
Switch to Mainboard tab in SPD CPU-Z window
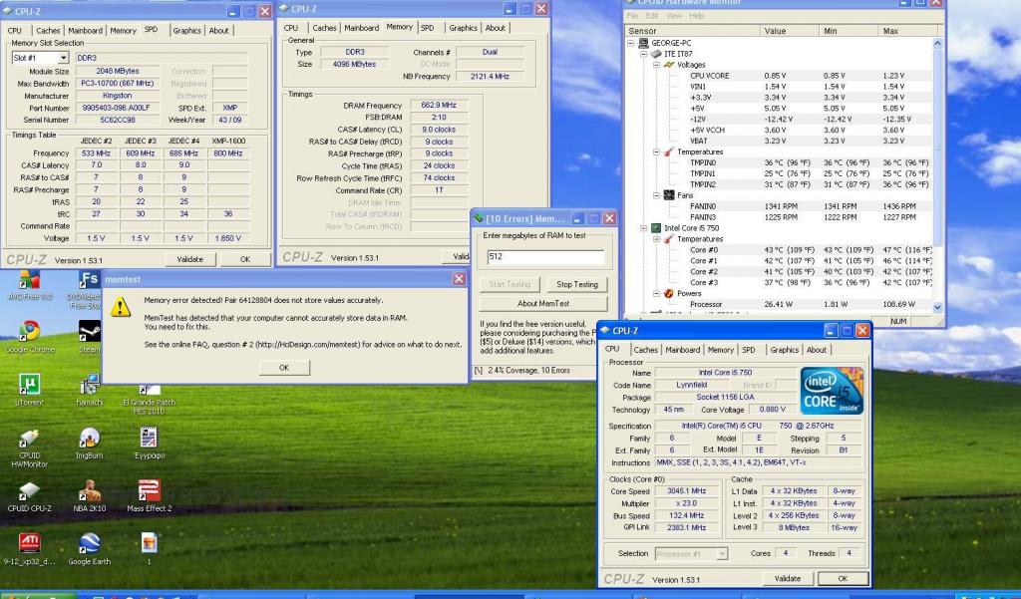pyautogui.click(x=86, y=31)
